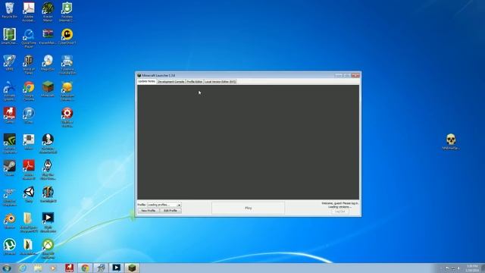Open the Steam desktop shortcut
The width and height of the screenshot is (485, 273).
click(x=10, y=168)
